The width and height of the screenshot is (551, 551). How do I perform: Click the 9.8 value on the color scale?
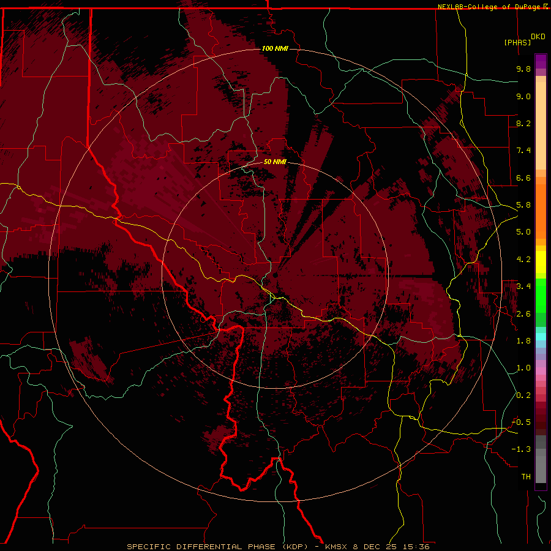(523, 69)
